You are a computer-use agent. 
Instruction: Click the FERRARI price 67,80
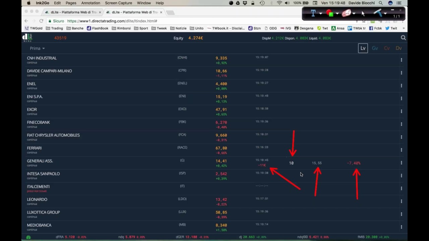click(x=221, y=148)
